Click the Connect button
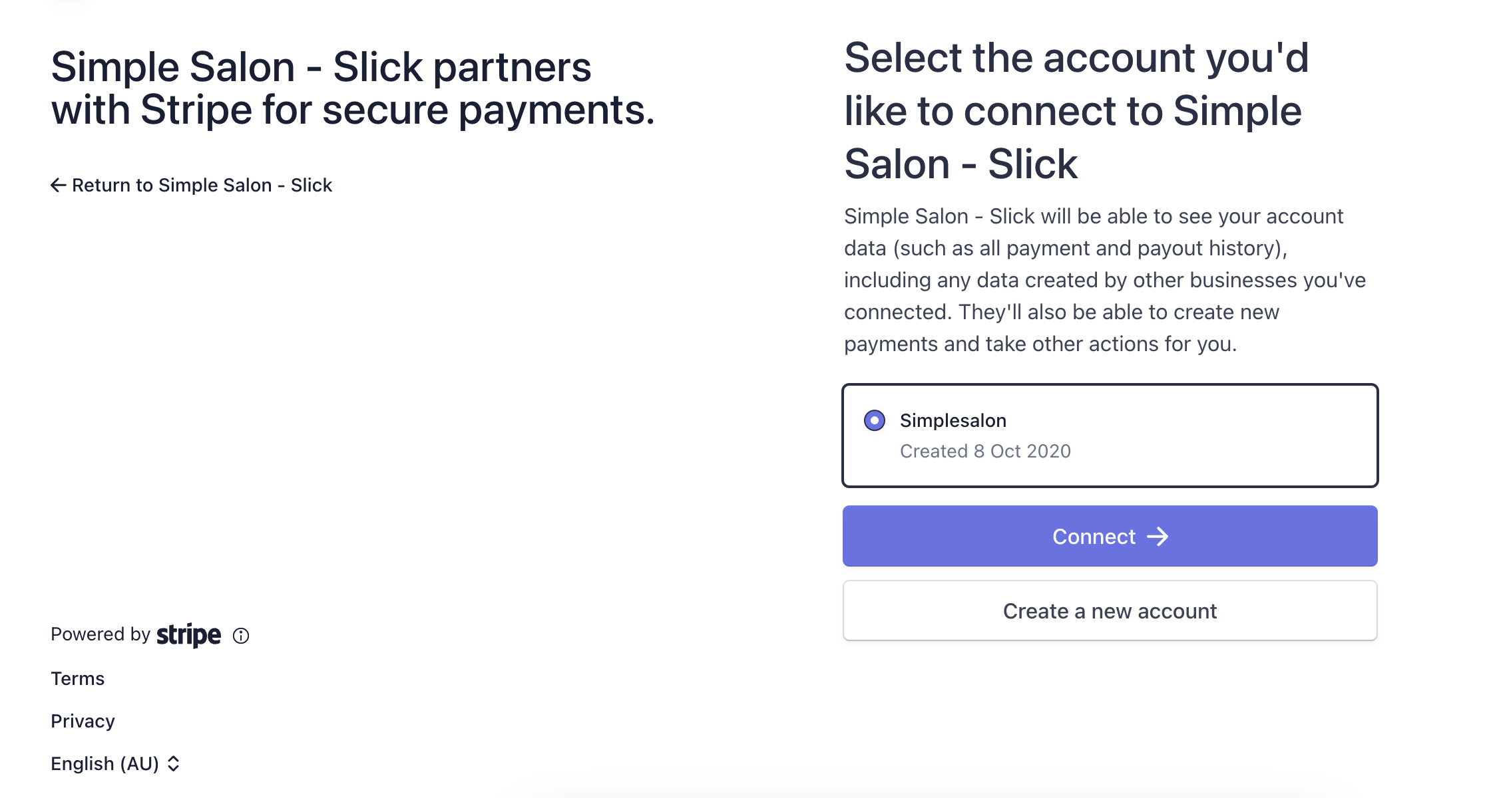Viewport: 1495px width, 798px height. click(x=1110, y=536)
